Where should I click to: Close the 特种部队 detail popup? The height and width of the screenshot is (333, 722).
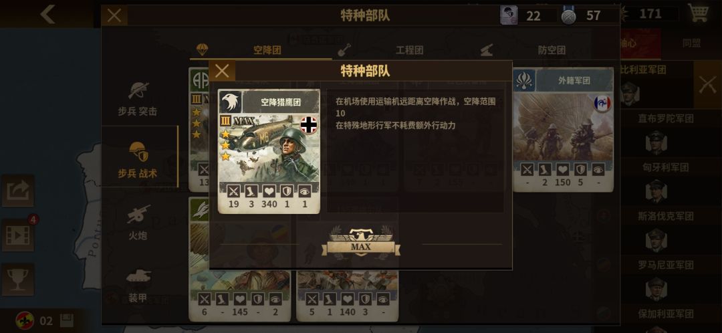pyautogui.click(x=222, y=71)
